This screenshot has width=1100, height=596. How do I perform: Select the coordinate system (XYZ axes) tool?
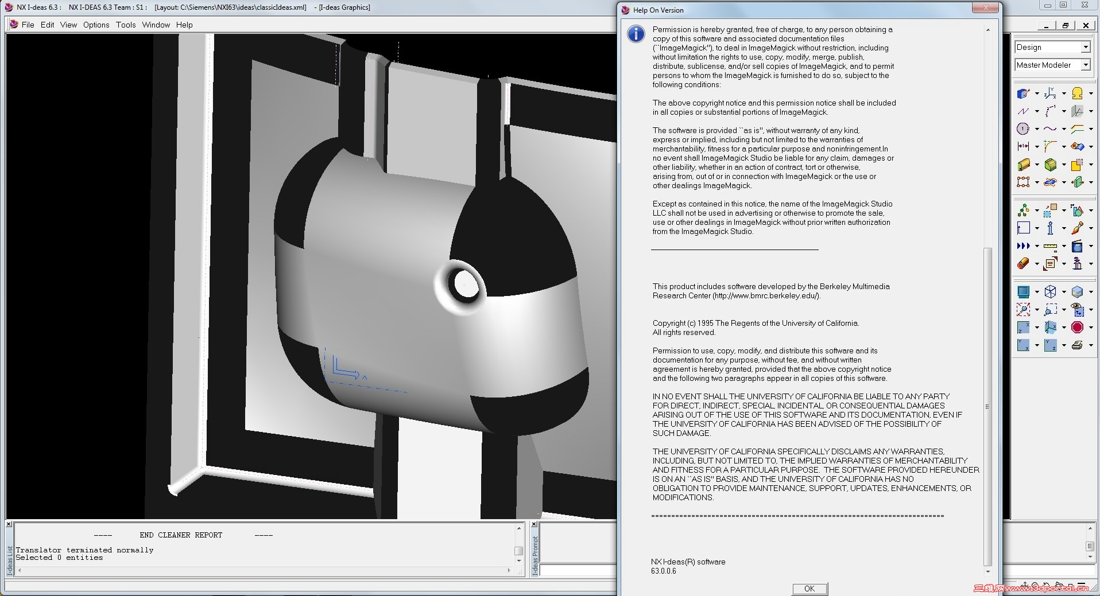pyautogui.click(x=1050, y=93)
